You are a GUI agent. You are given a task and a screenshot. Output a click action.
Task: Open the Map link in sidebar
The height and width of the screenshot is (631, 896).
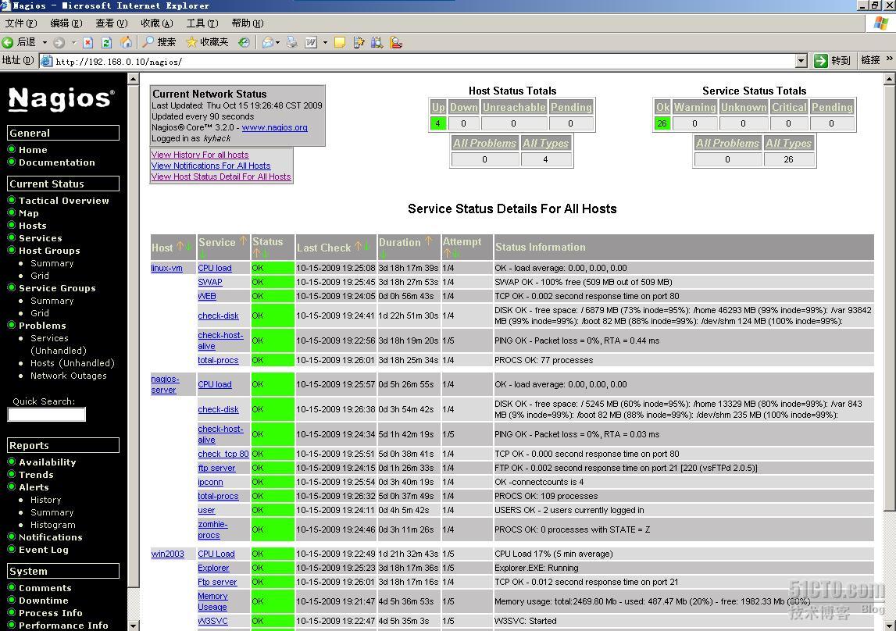coord(29,213)
